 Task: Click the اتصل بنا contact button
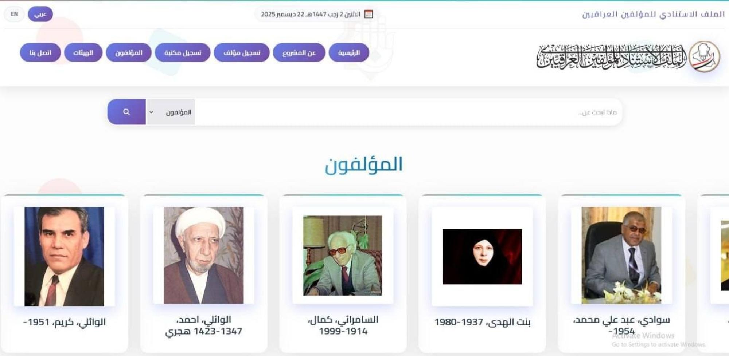pos(40,52)
